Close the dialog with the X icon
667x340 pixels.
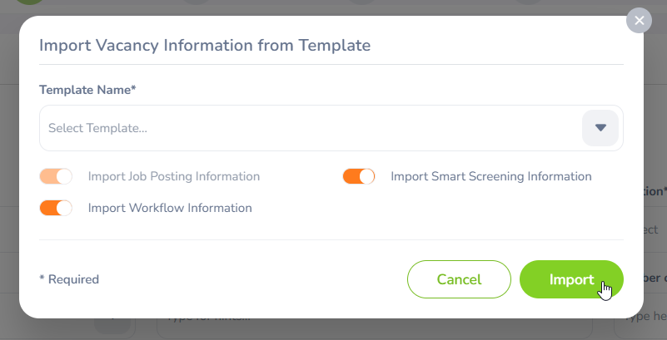(639, 21)
